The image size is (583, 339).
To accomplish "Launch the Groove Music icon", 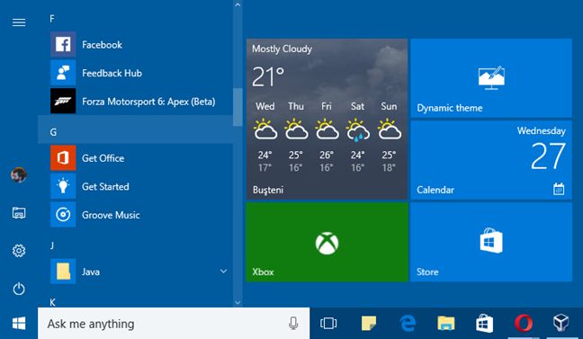I will pos(63,215).
